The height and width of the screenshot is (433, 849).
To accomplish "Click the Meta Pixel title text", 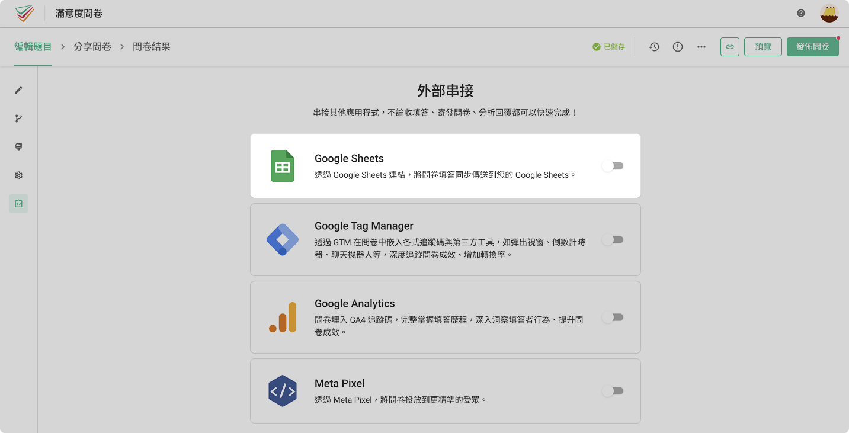I will point(339,383).
